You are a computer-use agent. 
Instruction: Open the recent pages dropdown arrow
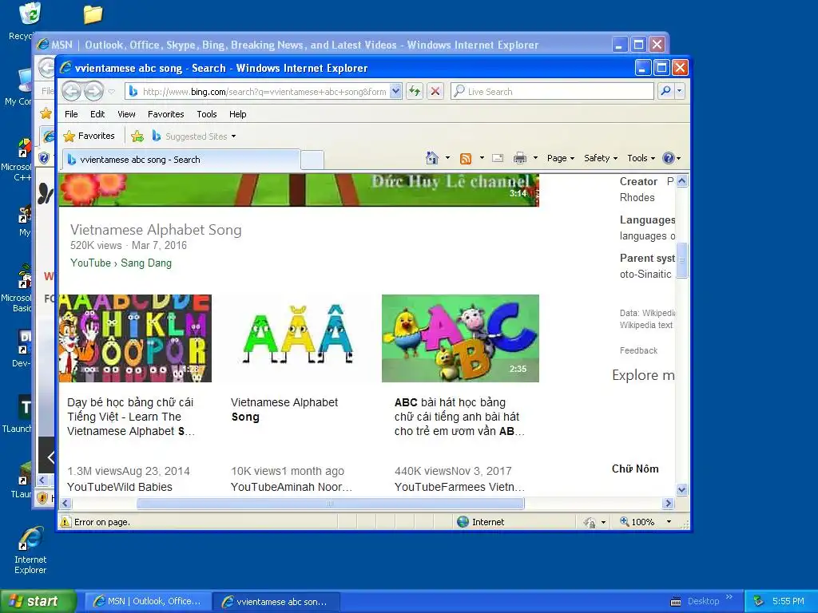[112, 92]
